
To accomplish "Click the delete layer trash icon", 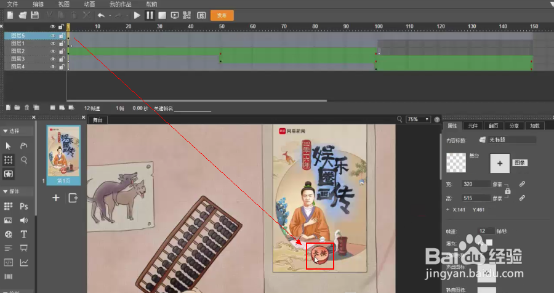I will point(27,108).
